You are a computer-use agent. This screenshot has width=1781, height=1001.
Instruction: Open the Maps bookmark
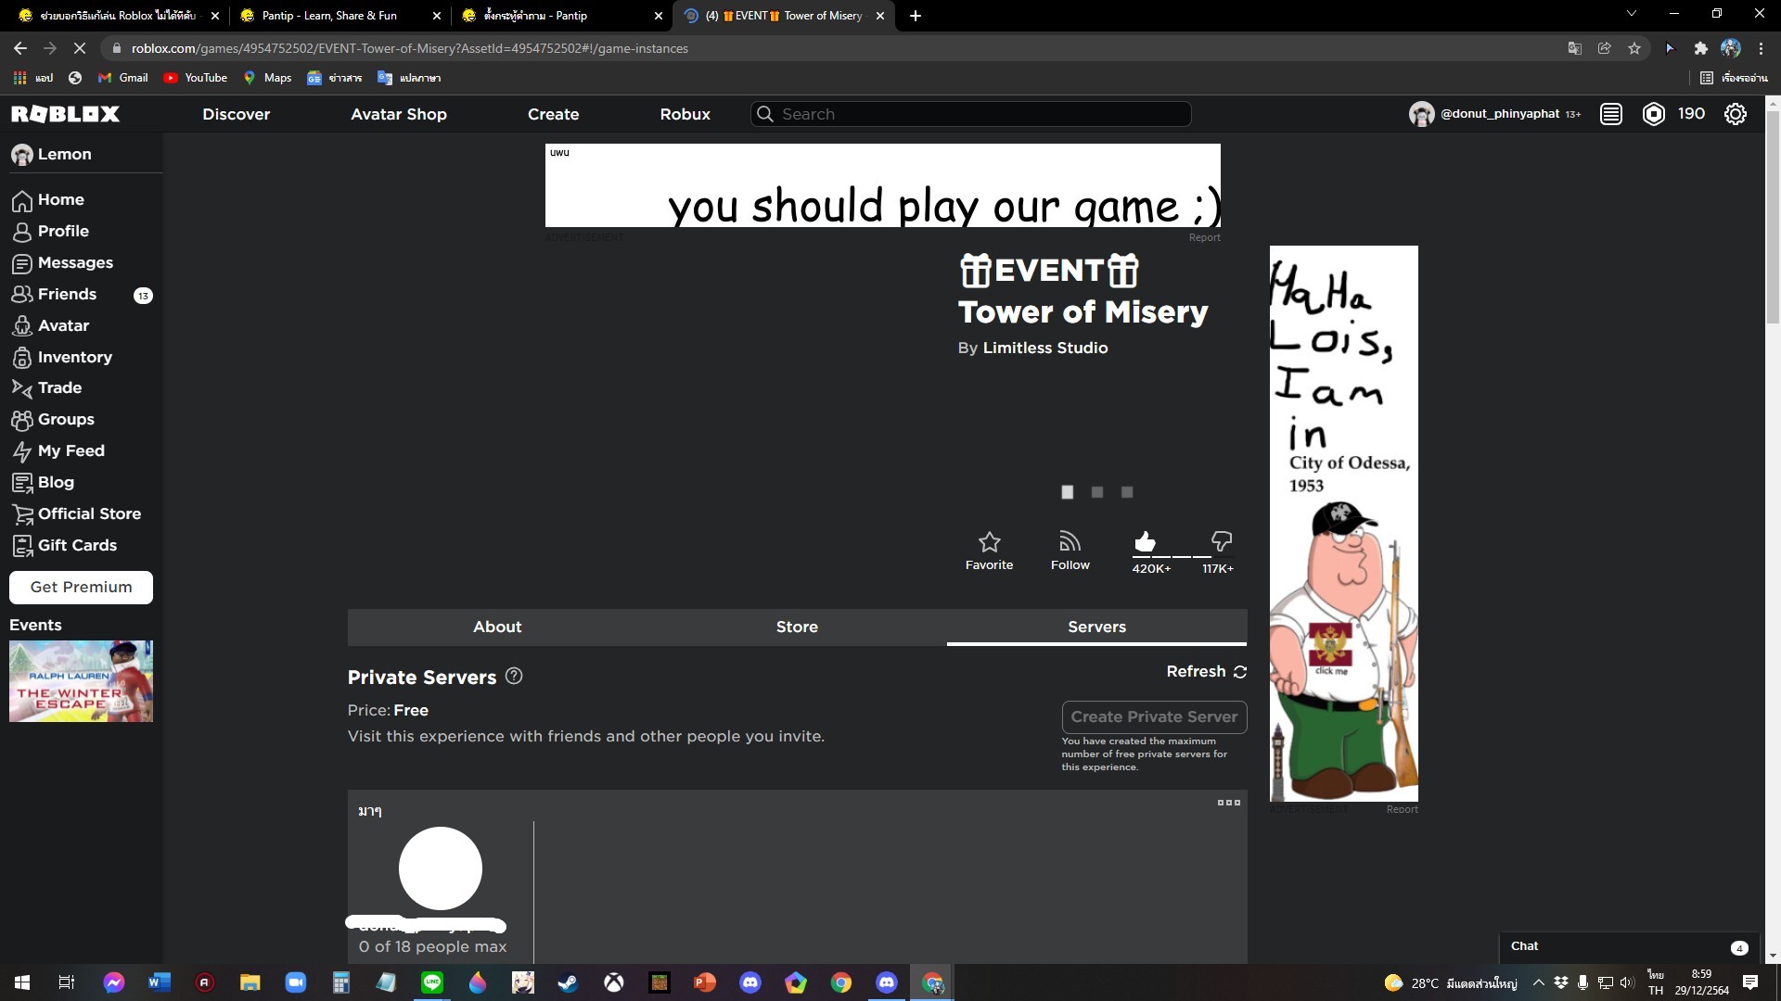coord(267,78)
